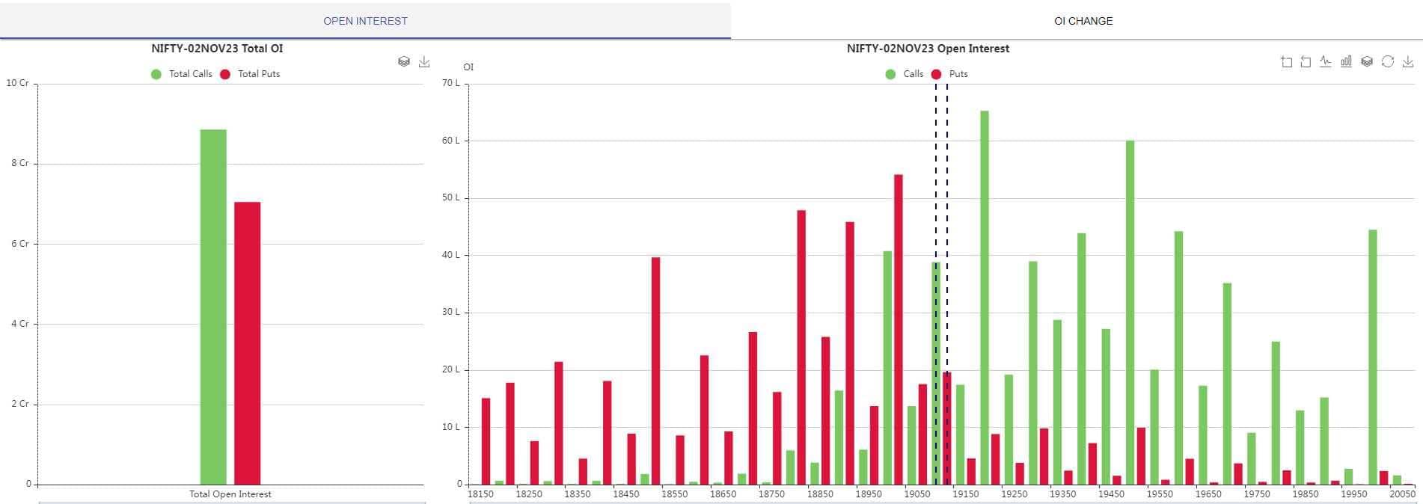Open the OI CHANGE tab

[x=1083, y=21]
